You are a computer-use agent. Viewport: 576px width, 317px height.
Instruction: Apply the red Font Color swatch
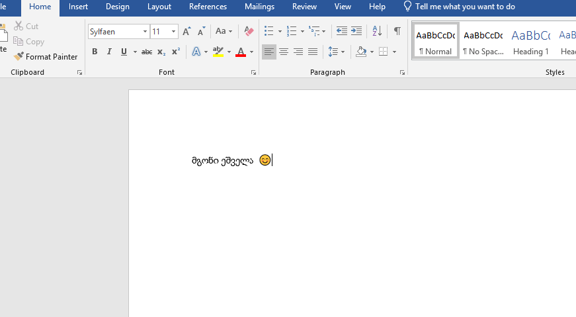click(x=241, y=52)
